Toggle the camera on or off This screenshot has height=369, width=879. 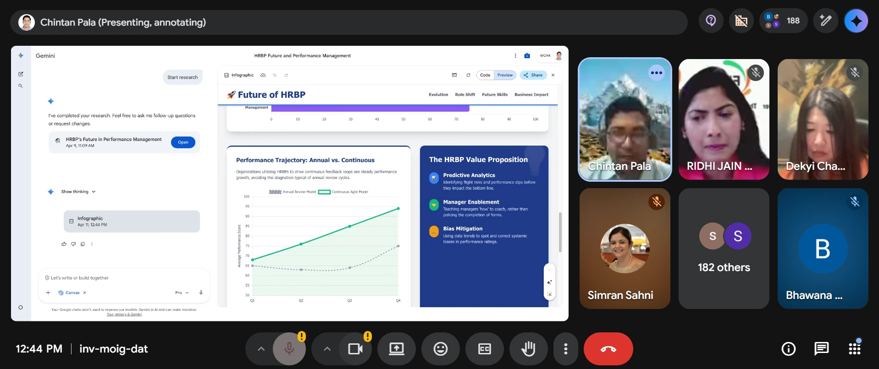[x=355, y=349]
